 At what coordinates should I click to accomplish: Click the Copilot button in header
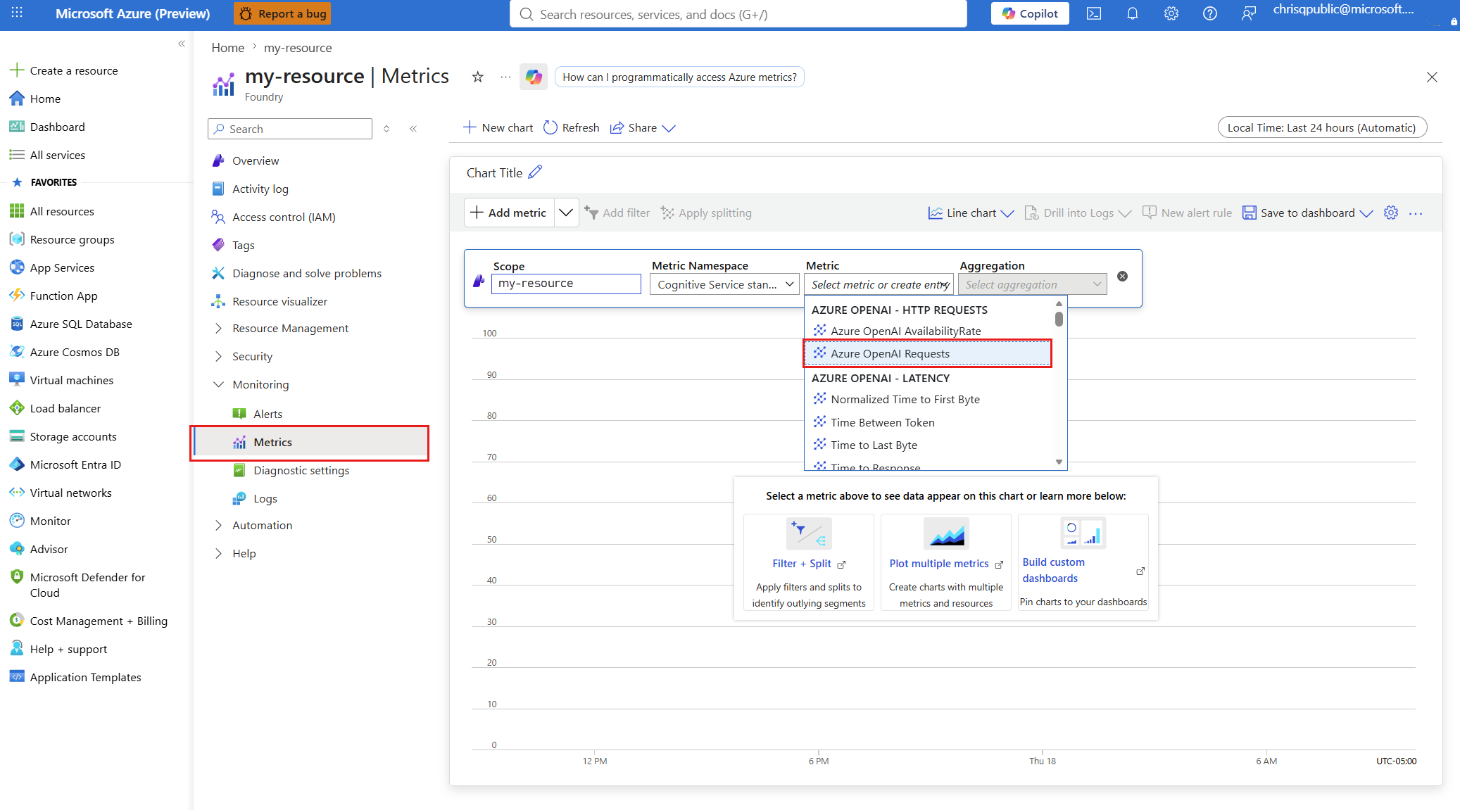click(x=1029, y=13)
